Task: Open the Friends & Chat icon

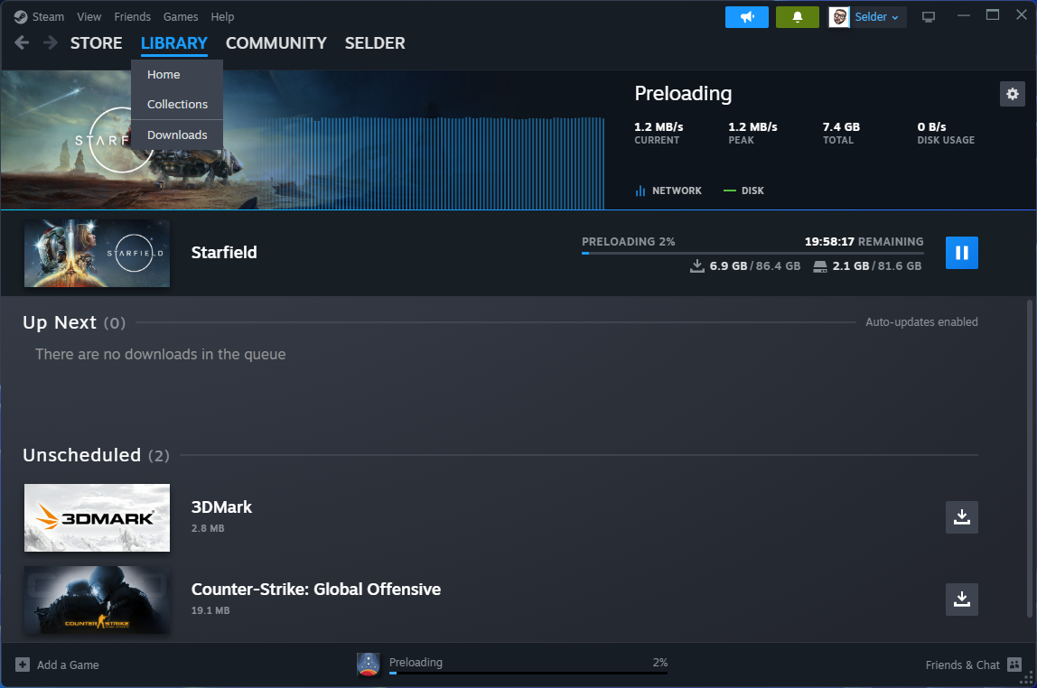Action: (1014, 665)
